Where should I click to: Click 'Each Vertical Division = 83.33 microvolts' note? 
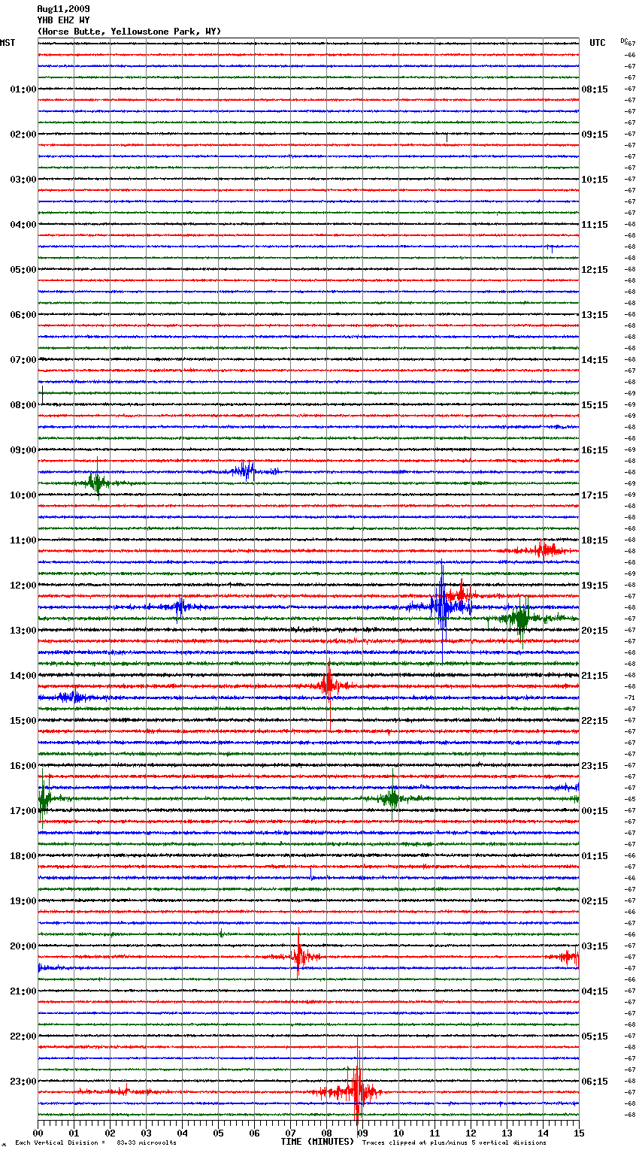[95, 1143]
